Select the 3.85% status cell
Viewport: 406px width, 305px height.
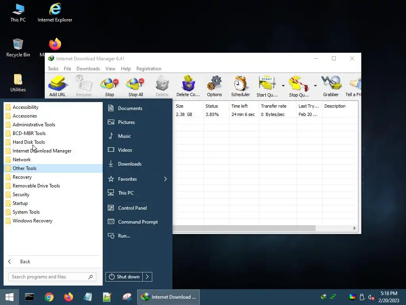(212, 114)
